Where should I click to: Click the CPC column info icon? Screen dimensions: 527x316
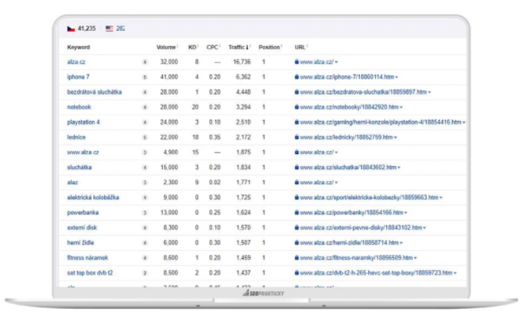tap(219, 46)
